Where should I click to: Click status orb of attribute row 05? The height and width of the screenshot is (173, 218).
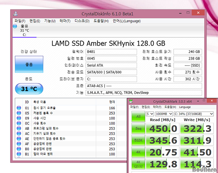19,113
